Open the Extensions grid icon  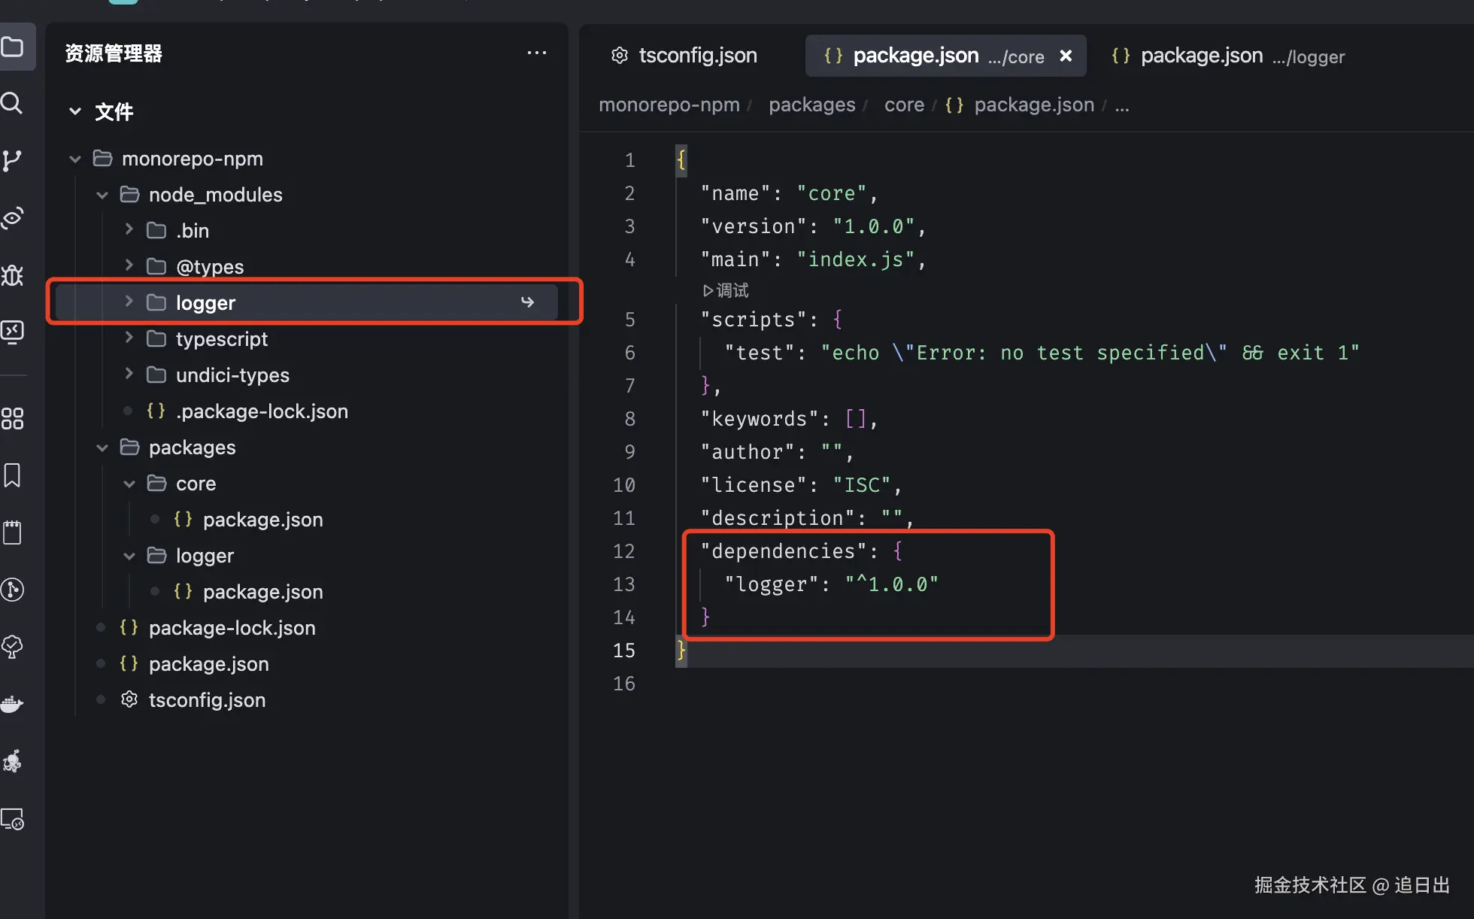coord(12,418)
